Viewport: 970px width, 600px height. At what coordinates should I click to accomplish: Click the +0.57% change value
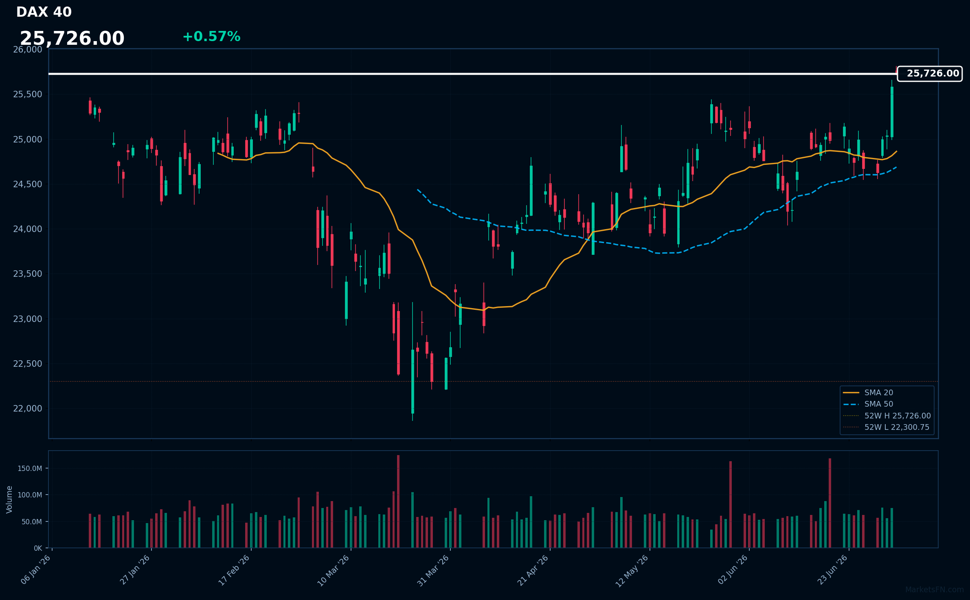click(211, 37)
